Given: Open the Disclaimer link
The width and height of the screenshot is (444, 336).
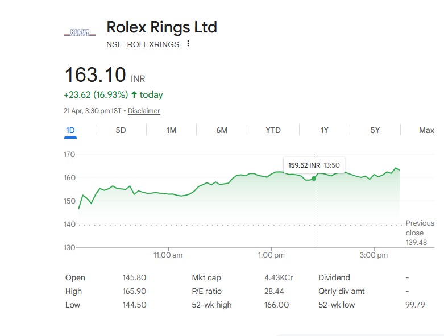Looking at the screenshot, I should tap(144, 111).
